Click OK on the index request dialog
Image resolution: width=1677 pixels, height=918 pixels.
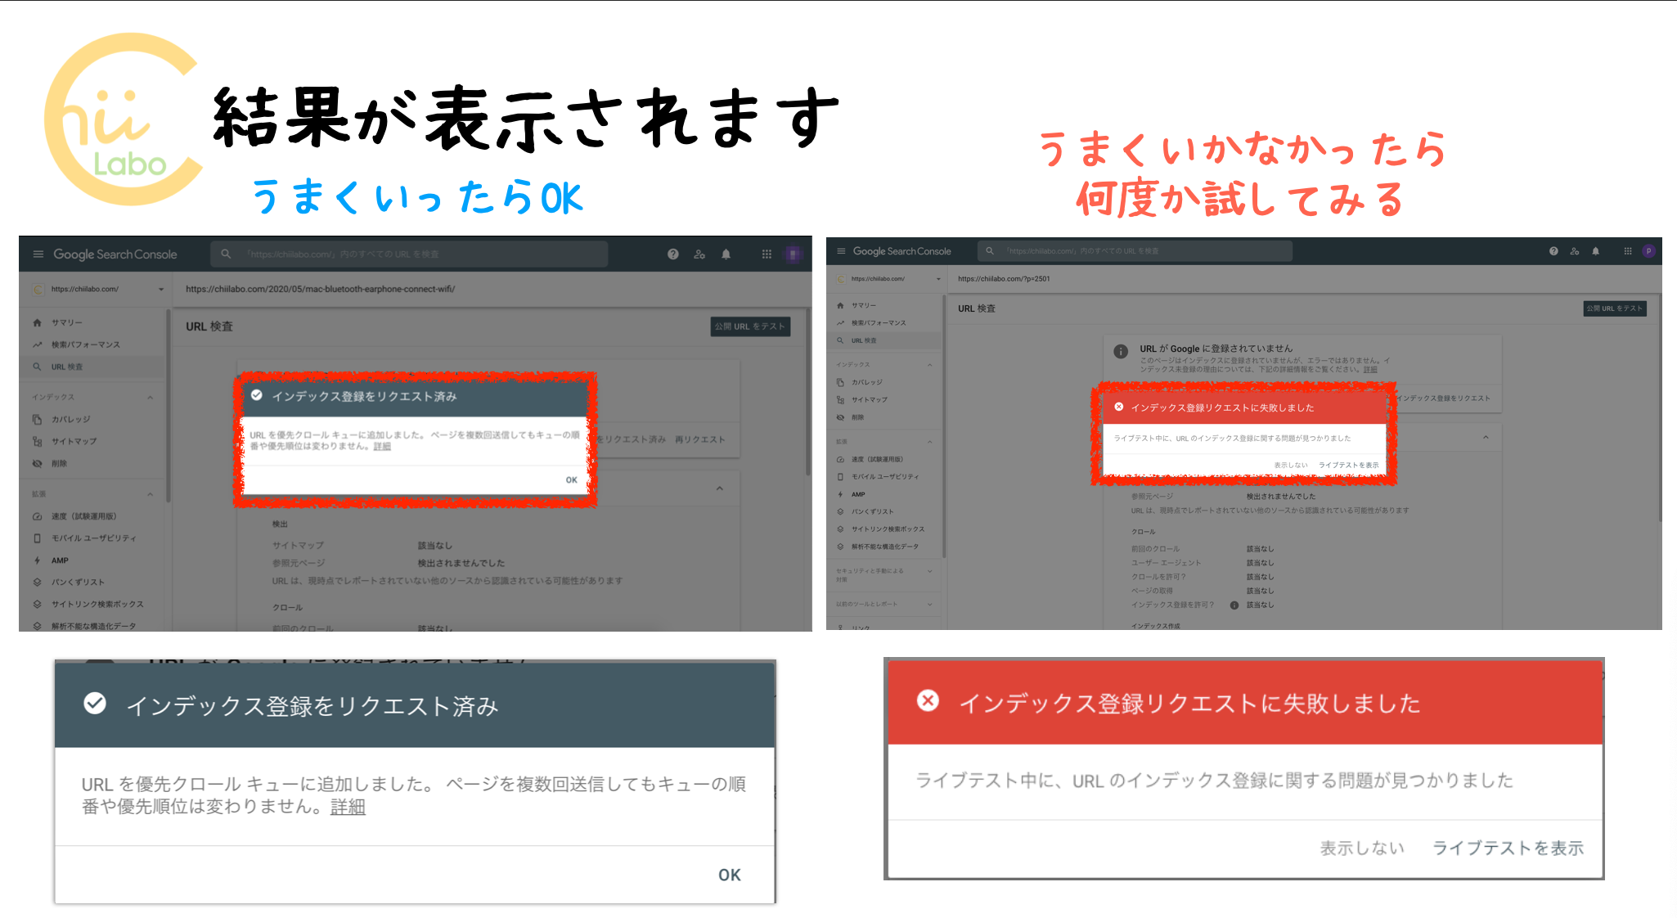728,874
